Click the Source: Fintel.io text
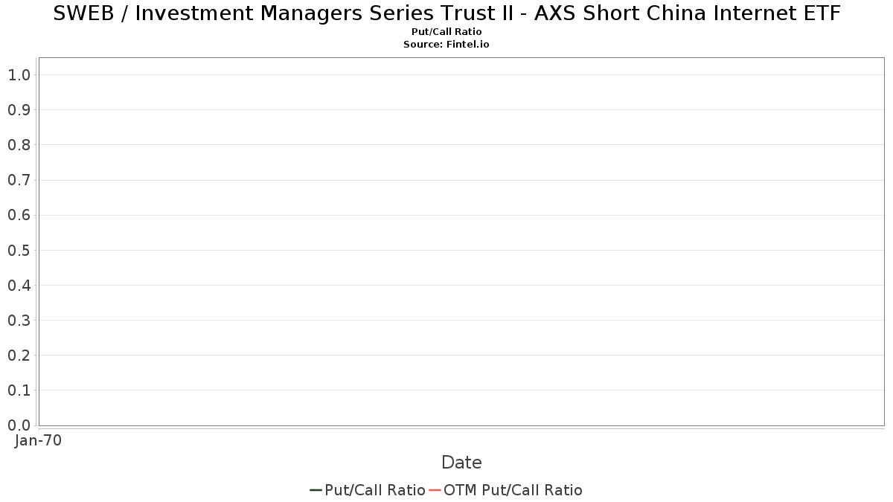The width and height of the screenshot is (893, 502). coord(446,45)
